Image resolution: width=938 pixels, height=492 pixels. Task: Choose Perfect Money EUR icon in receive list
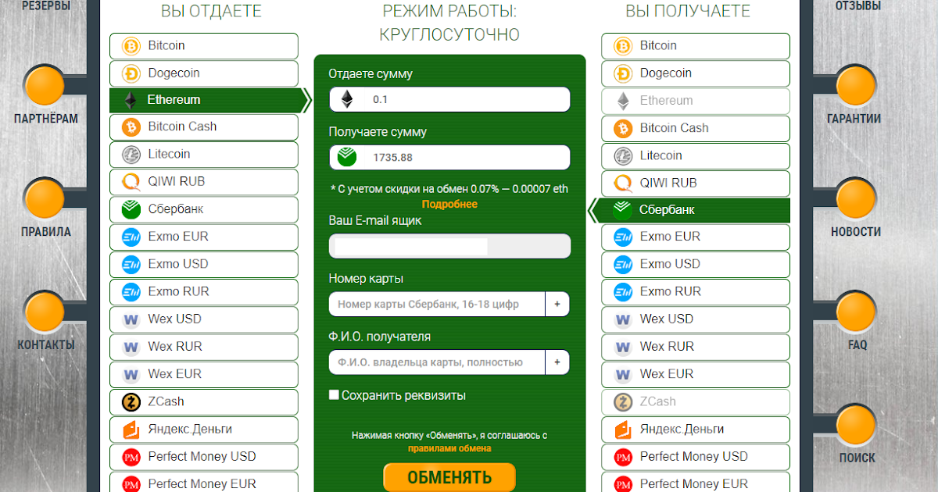623,484
